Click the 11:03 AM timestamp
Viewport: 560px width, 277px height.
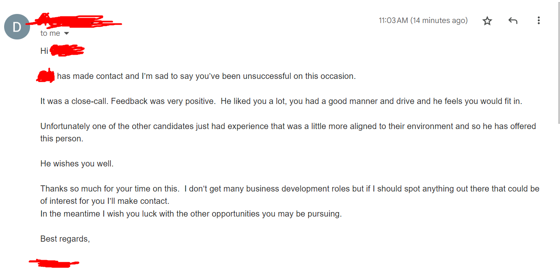pos(423,21)
